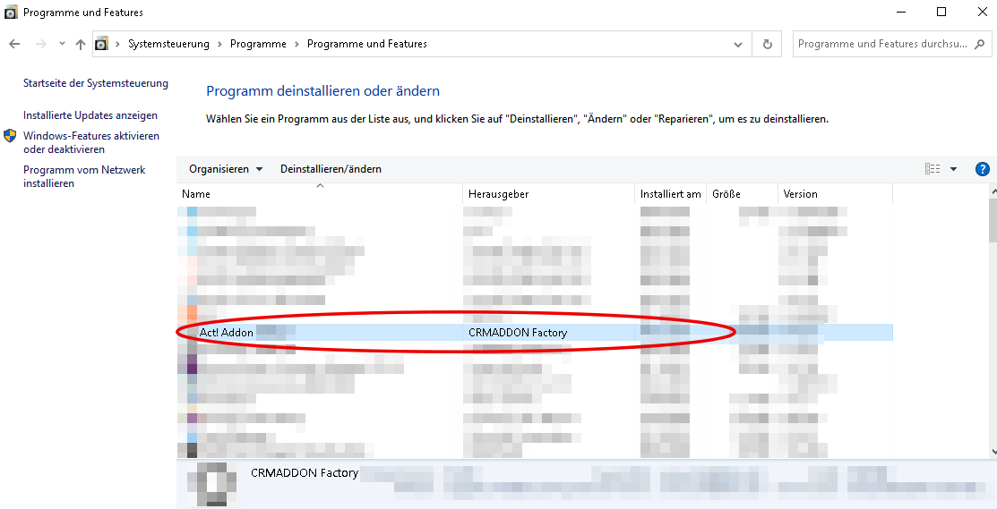Click the list scrollbar down arrow
Screen dimensions: 997x509
click(x=993, y=452)
